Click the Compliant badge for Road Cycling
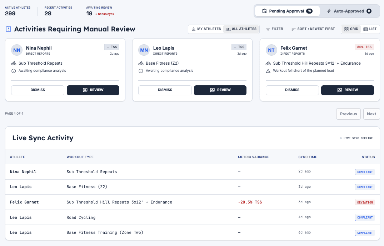This screenshot has width=384, height=246. tap(365, 217)
